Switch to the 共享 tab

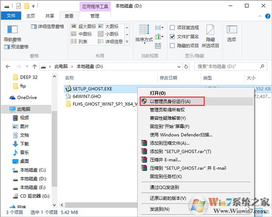pos(50,16)
